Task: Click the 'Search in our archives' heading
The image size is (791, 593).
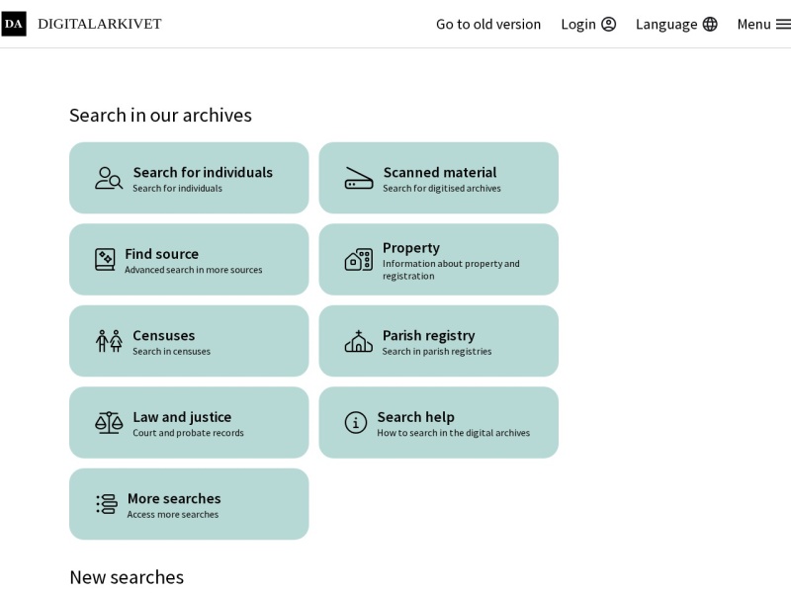Action: [160, 116]
